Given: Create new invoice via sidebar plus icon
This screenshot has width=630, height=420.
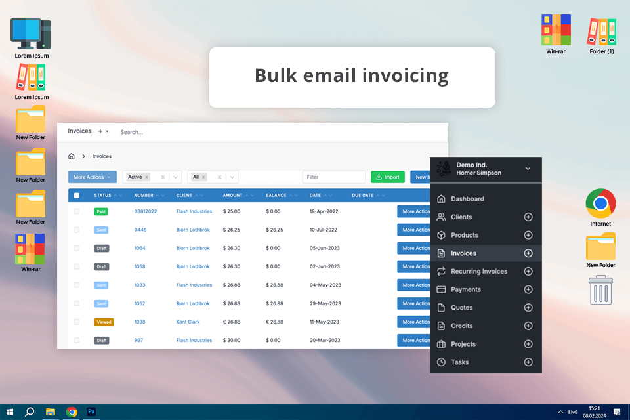Looking at the screenshot, I should click(x=528, y=253).
